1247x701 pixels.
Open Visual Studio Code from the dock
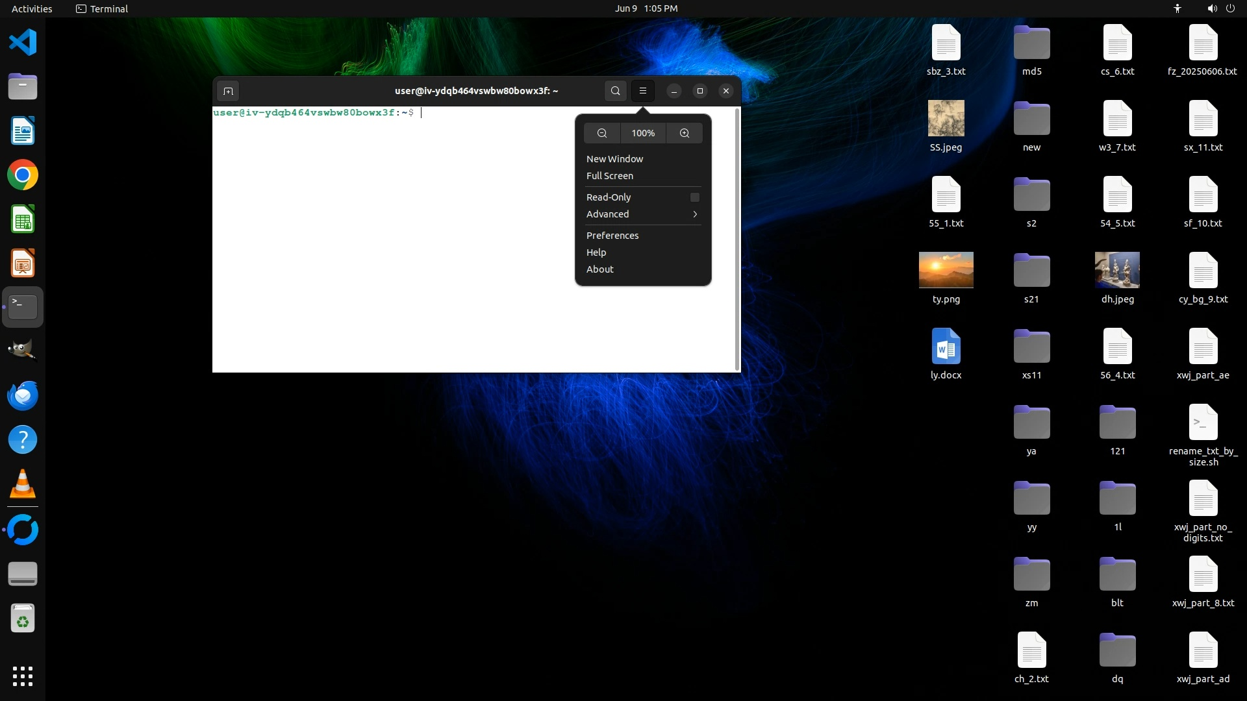[23, 43]
